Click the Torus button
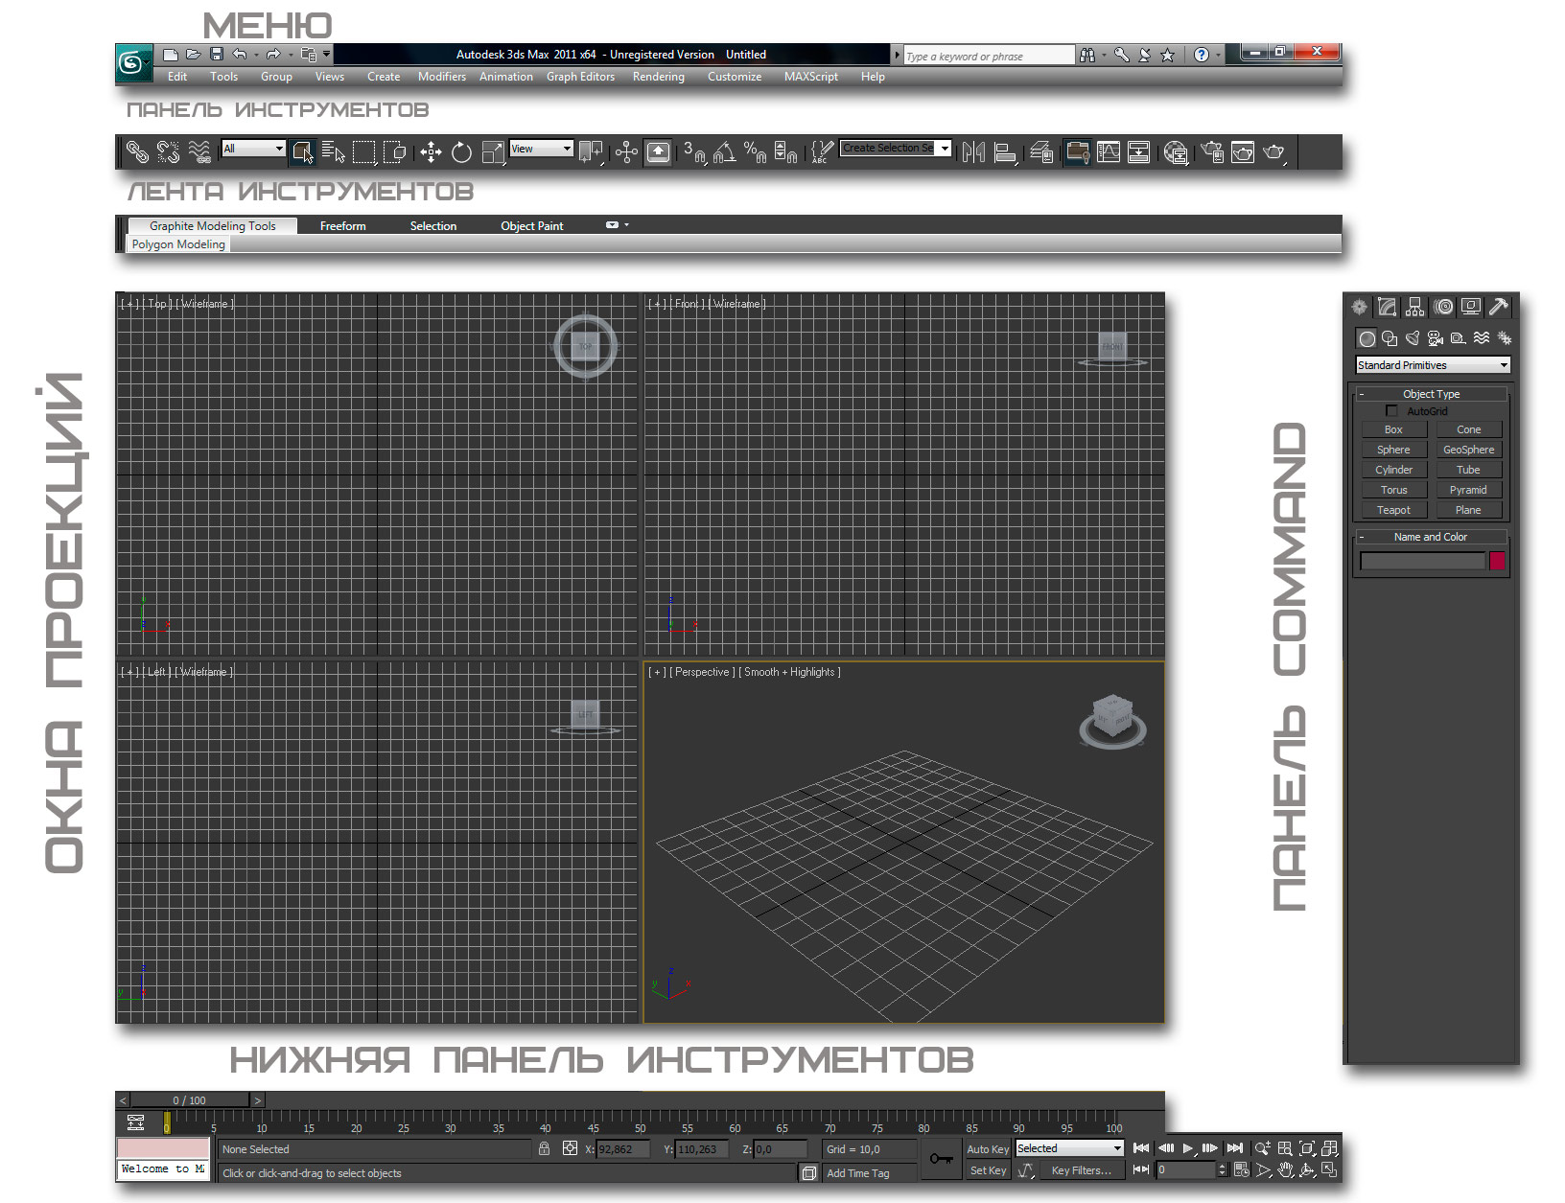This screenshot has height=1203, width=1565. [1393, 490]
